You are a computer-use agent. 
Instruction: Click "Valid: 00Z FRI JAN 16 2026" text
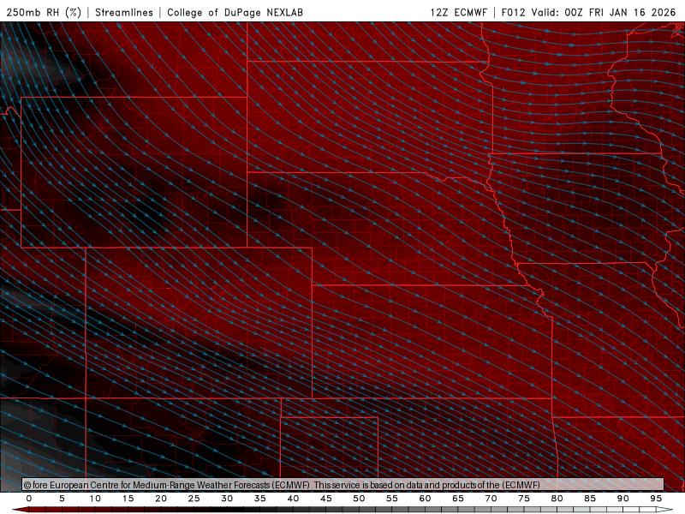(x=604, y=12)
